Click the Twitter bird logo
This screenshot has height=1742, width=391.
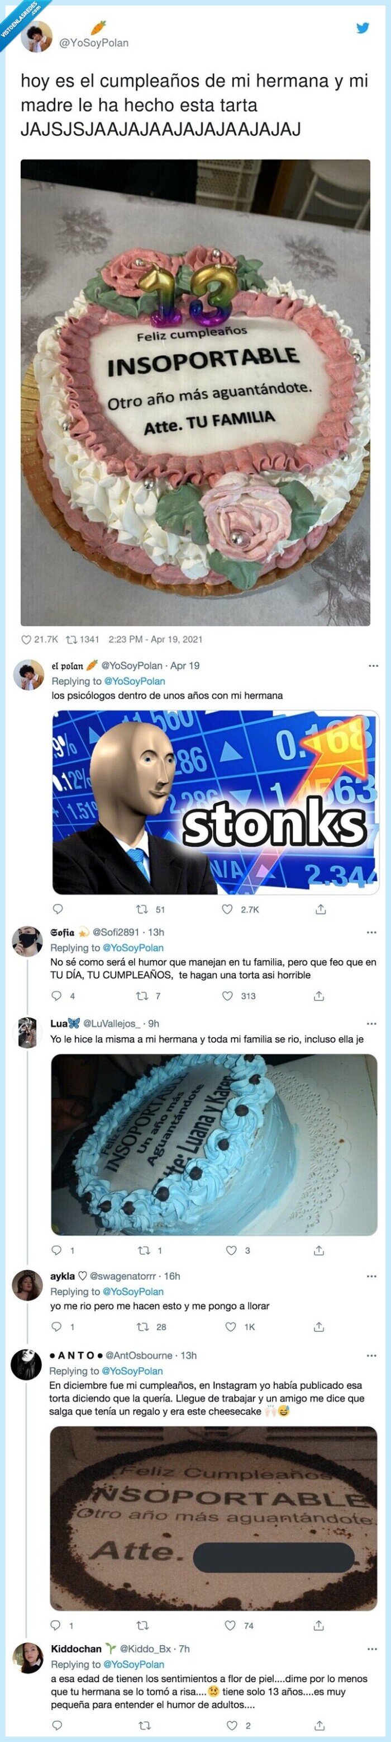[x=363, y=29]
